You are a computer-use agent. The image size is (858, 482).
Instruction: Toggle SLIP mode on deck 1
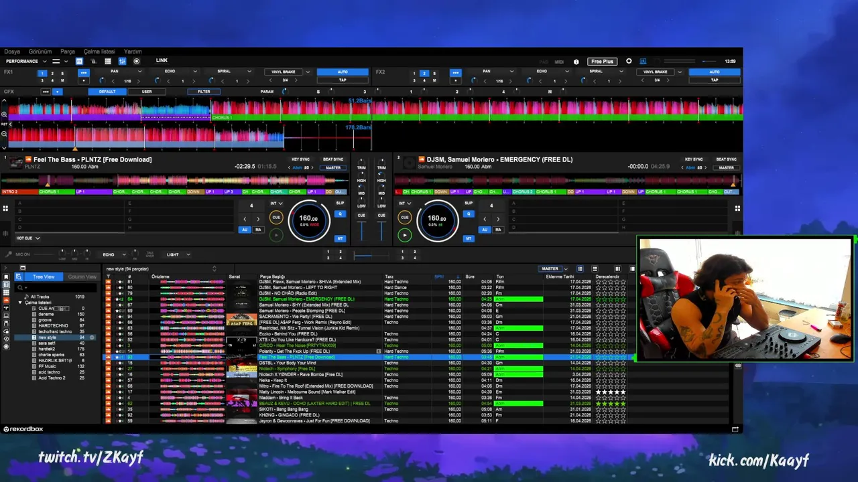point(340,203)
